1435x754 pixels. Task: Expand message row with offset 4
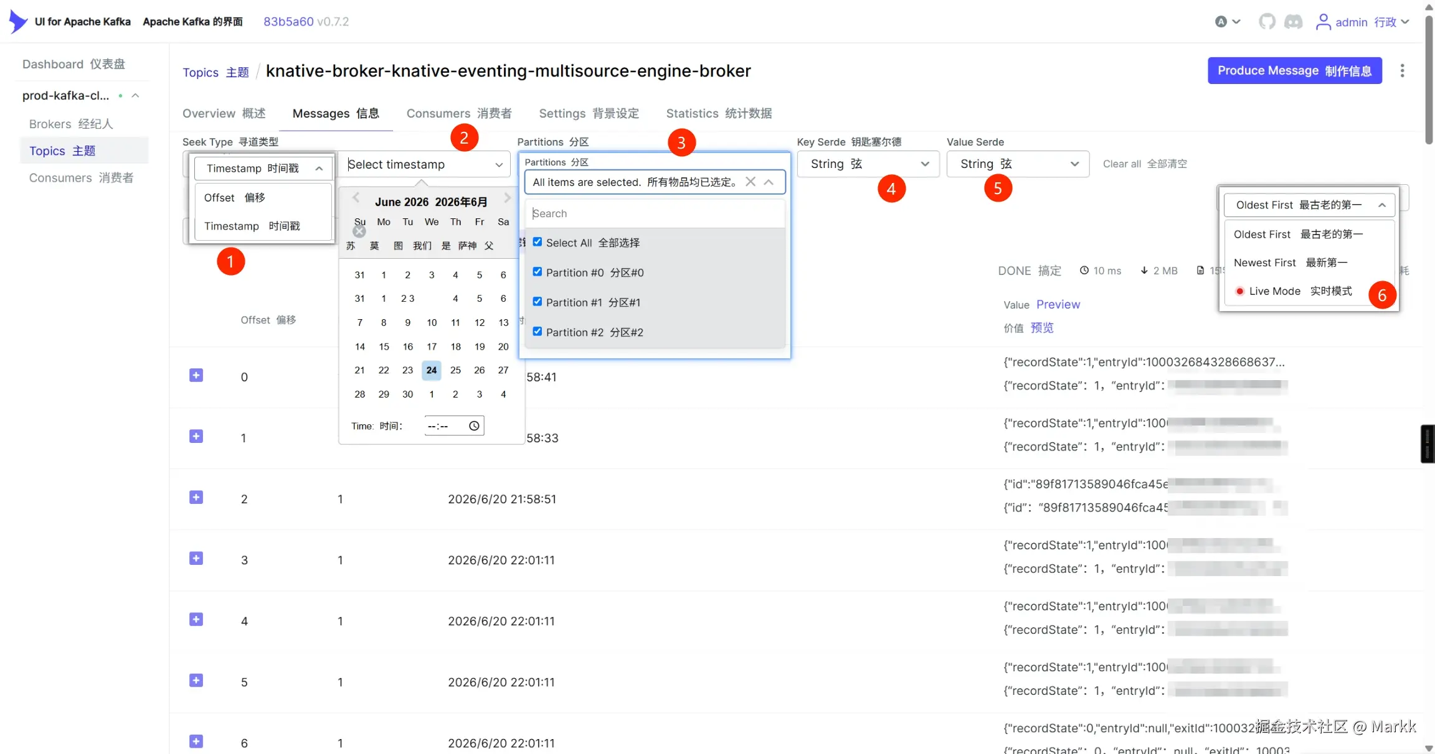[196, 619]
